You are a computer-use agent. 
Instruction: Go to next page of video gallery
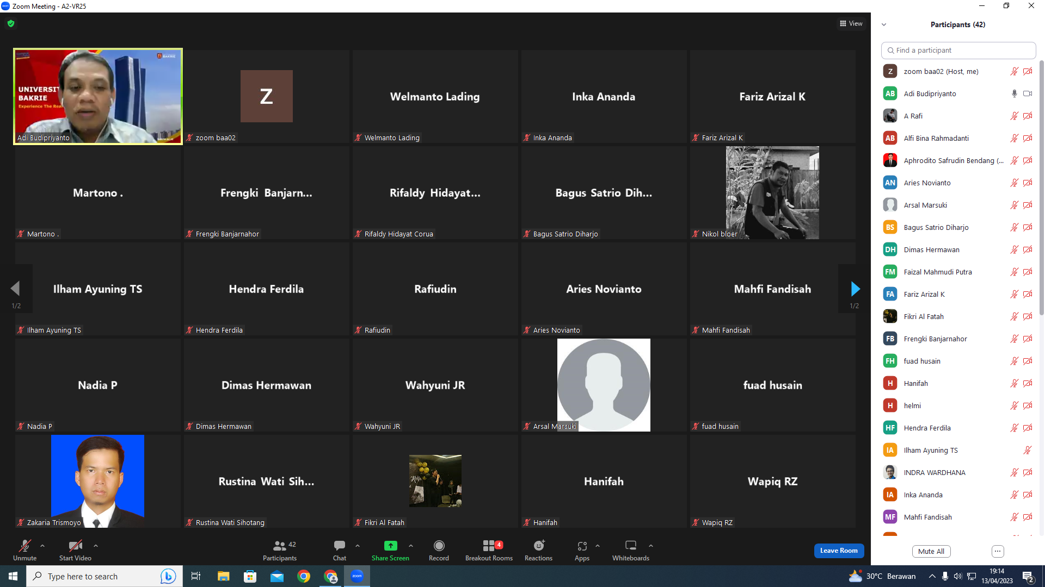[x=855, y=289]
